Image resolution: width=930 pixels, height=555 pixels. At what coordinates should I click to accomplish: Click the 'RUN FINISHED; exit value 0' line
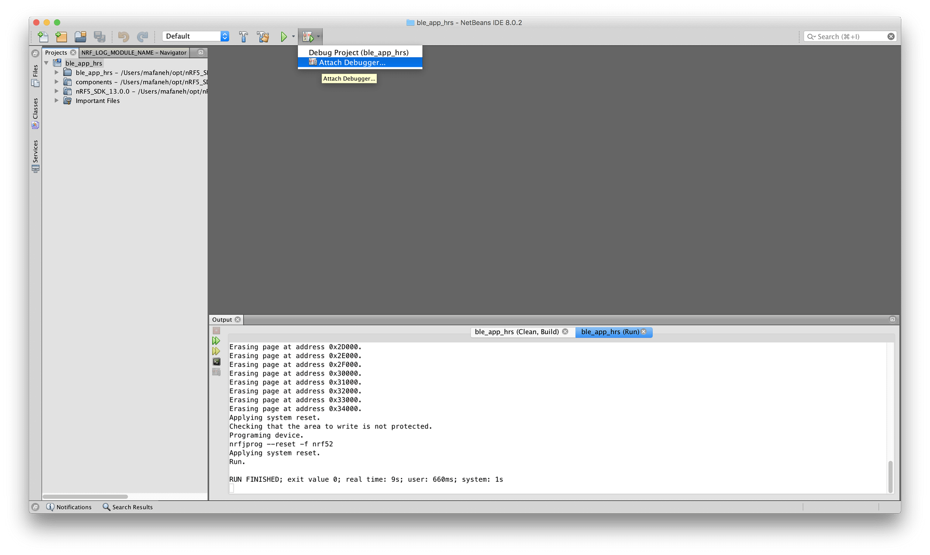point(366,479)
